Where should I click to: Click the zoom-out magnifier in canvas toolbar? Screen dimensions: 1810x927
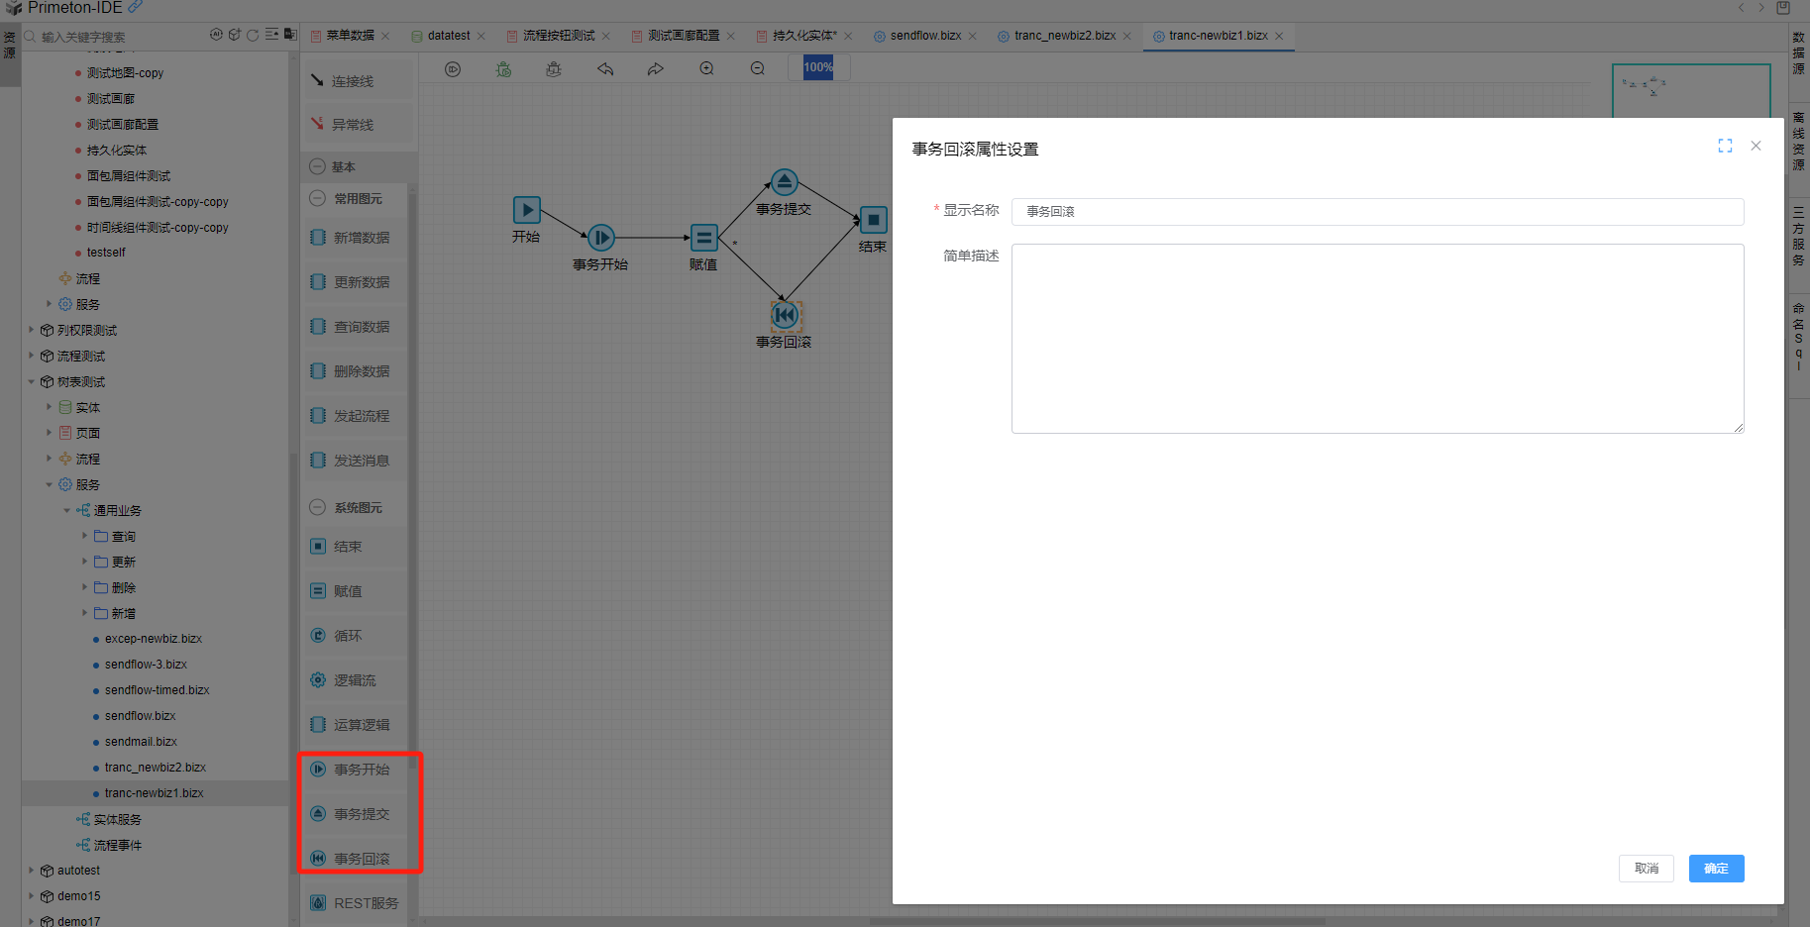coord(758,69)
